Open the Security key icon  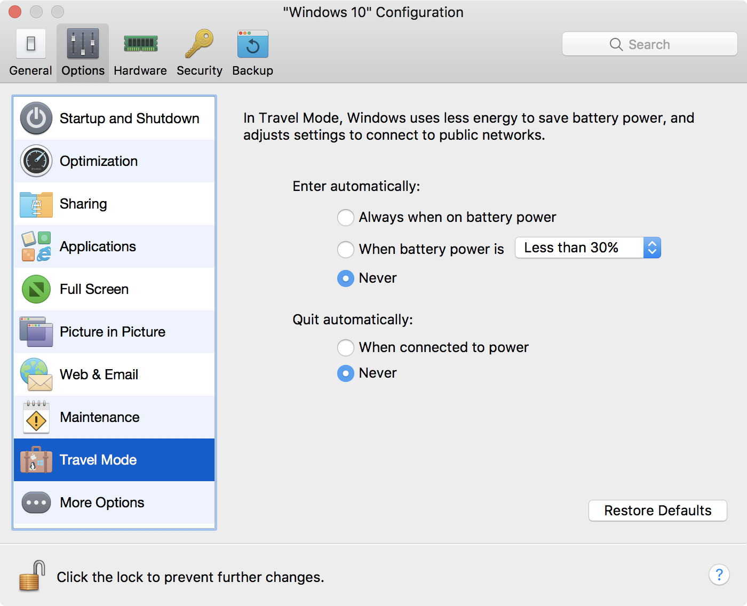tap(199, 44)
